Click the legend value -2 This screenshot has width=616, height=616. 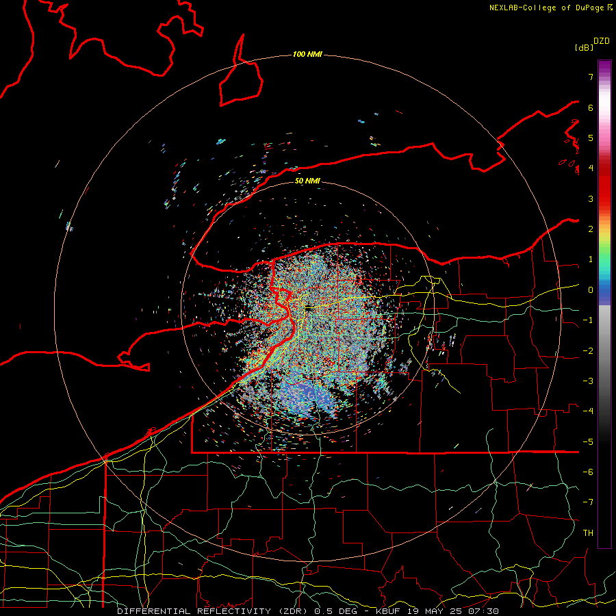pos(588,351)
